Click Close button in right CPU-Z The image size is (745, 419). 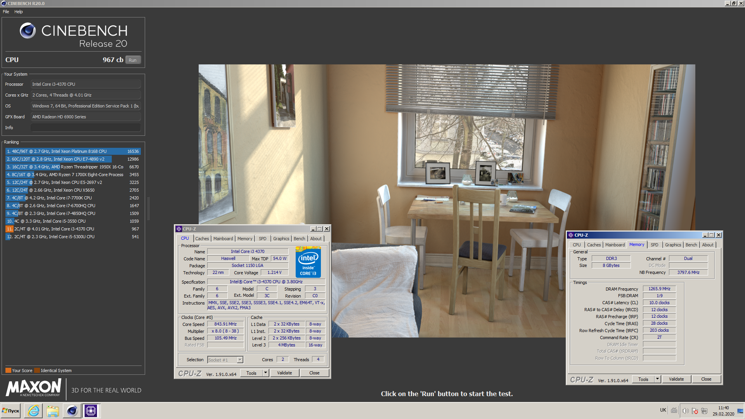(707, 379)
